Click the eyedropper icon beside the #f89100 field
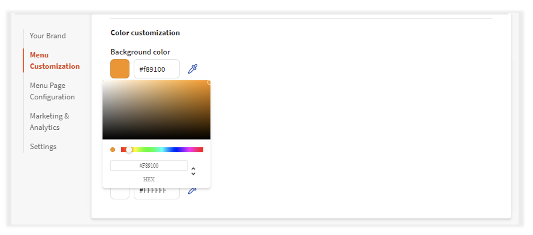 click(192, 69)
